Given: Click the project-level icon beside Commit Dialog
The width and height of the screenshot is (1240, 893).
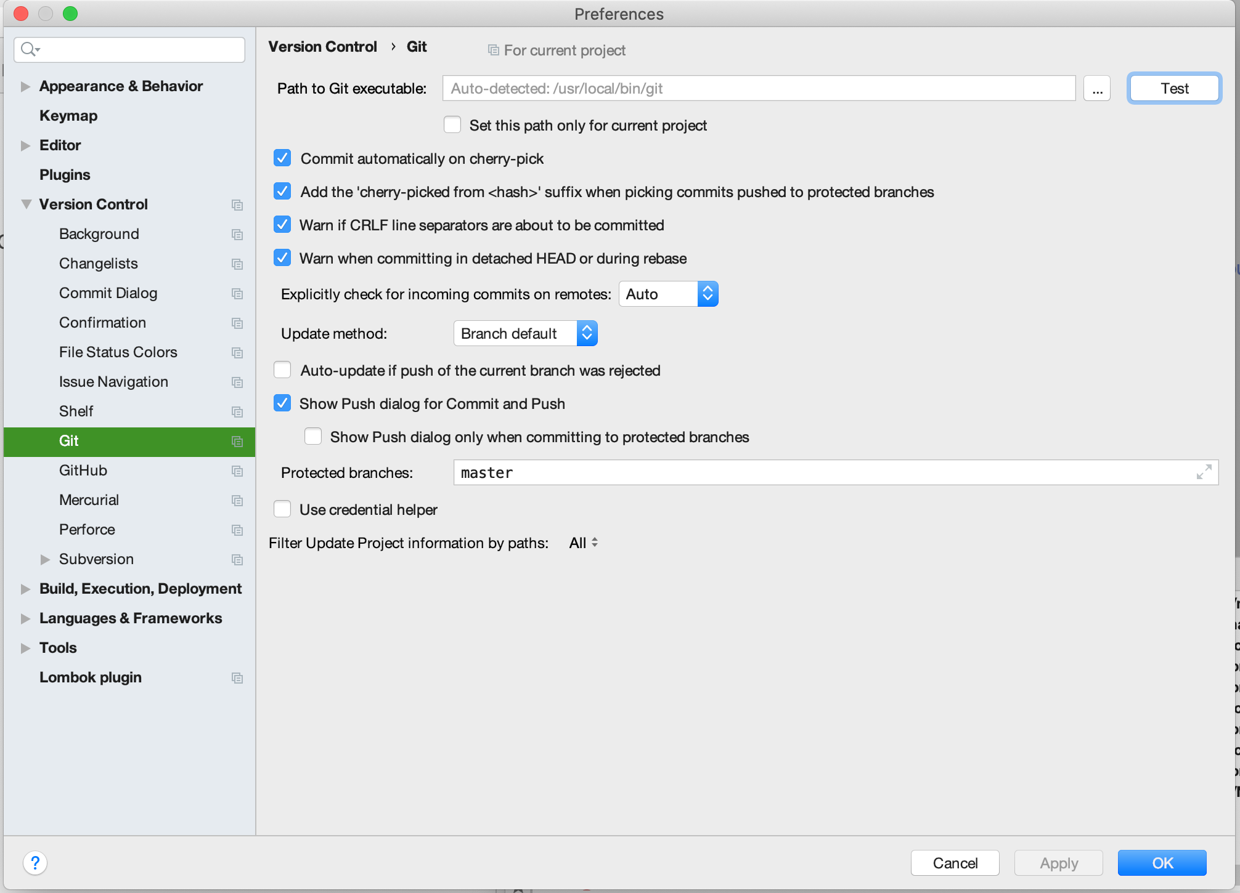Looking at the screenshot, I should pos(237,294).
